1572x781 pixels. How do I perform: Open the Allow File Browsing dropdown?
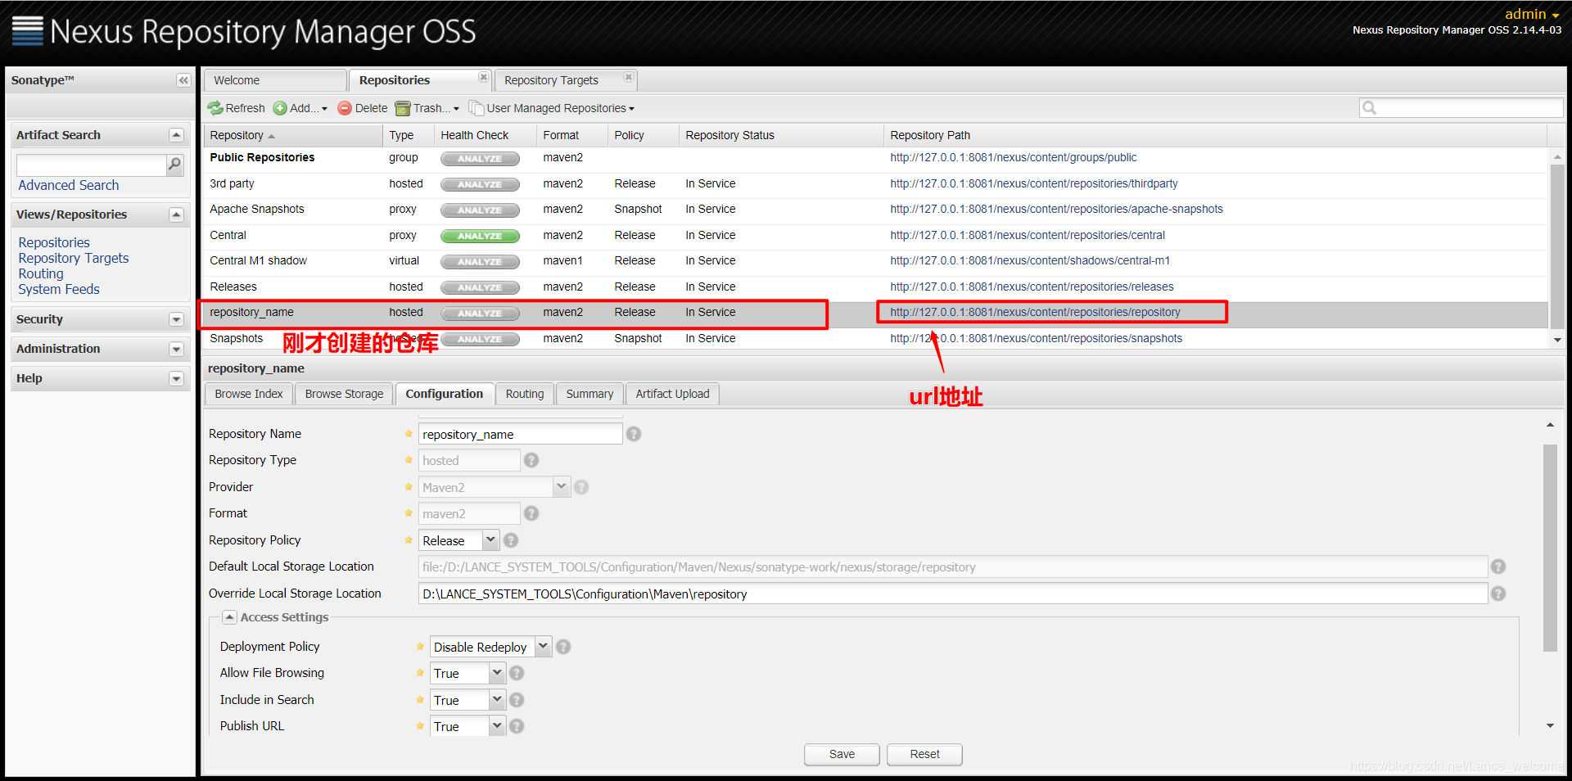click(x=496, y=673)
